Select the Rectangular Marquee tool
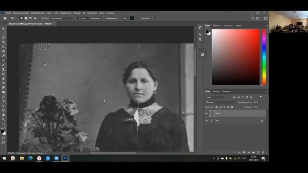Screen dimensions: 308x173 3,33
